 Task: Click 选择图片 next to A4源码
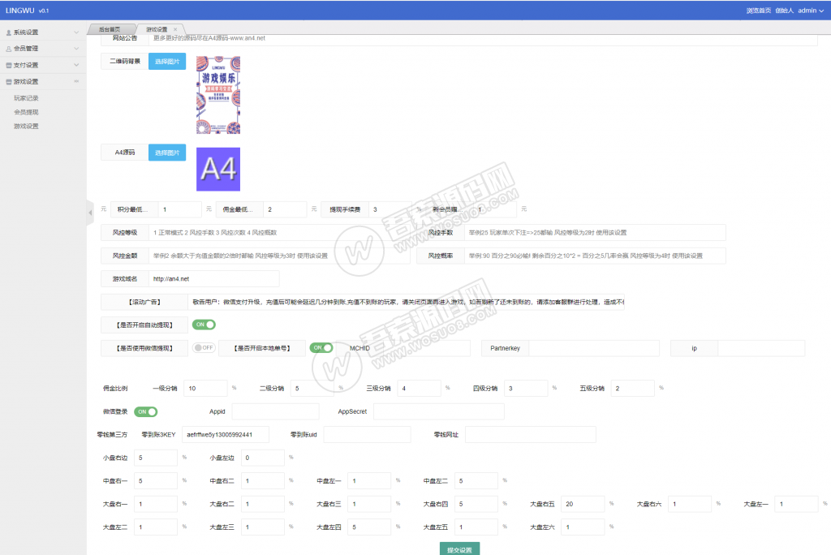[x=167, y=153]
